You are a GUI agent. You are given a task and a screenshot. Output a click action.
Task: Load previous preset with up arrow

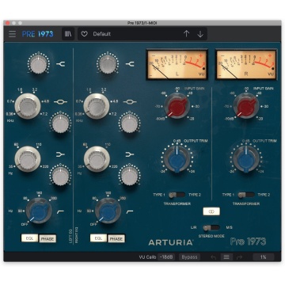point(186,34)
